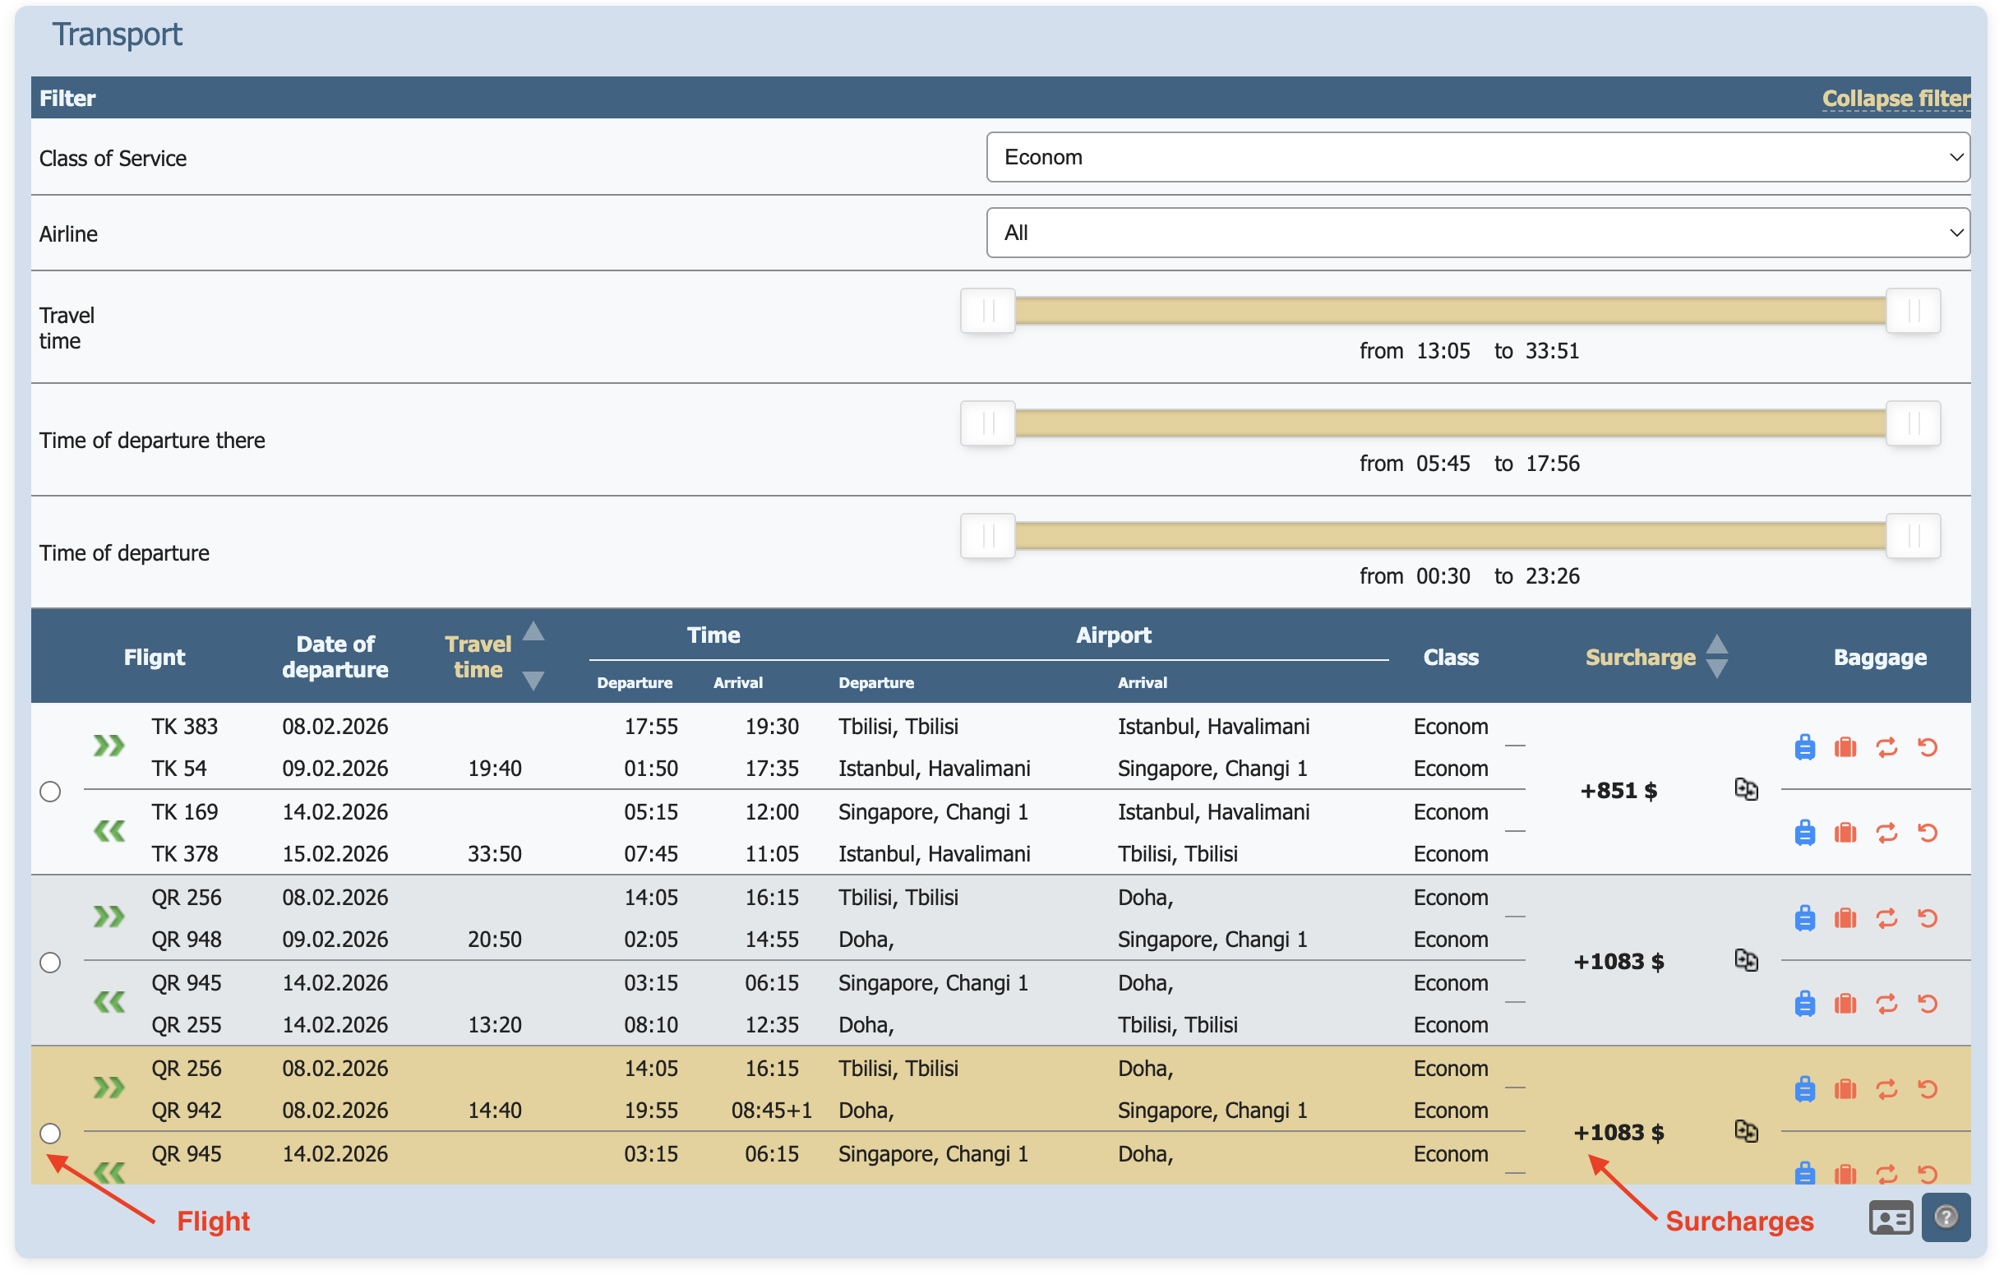This screenshot has height=1284, width=2004.
Task: Click right handle of Time of departure there slider
Action: click(x=1913, y=423)
